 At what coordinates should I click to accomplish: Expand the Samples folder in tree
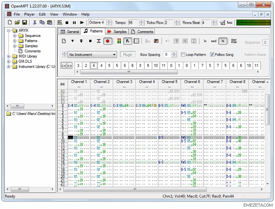[x=15, y=46]
